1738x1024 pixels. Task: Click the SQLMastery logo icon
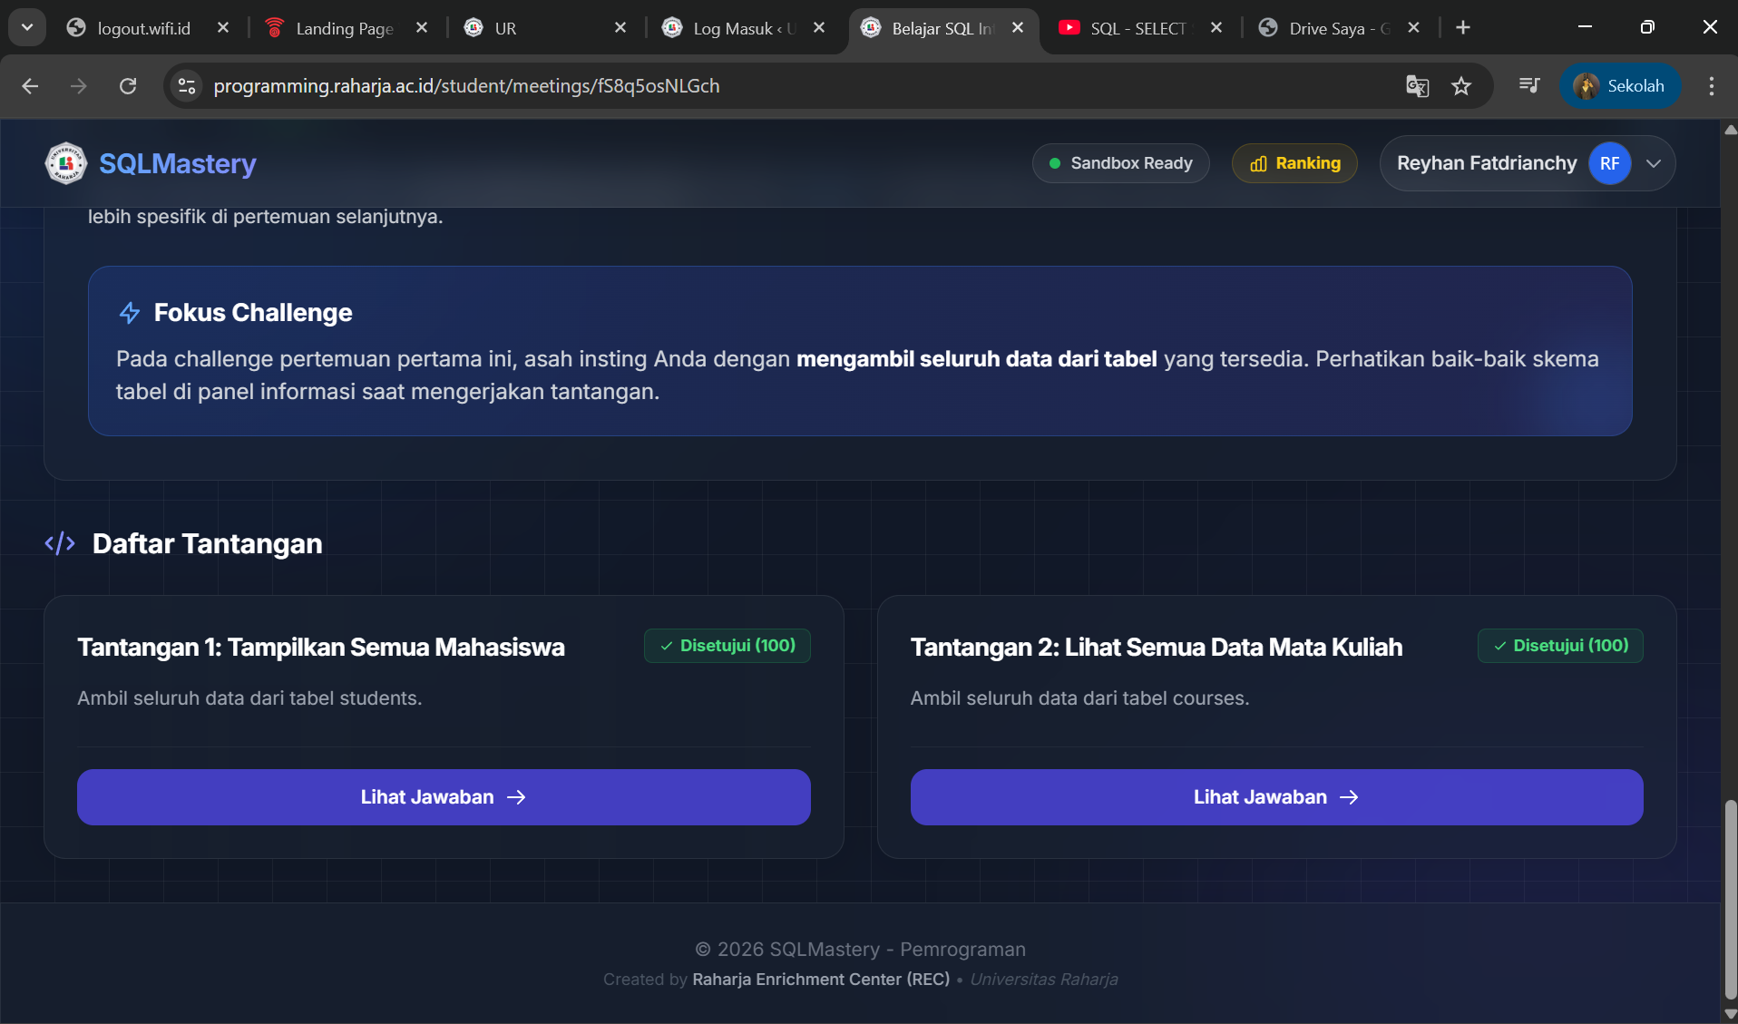(x=65, y=163)
